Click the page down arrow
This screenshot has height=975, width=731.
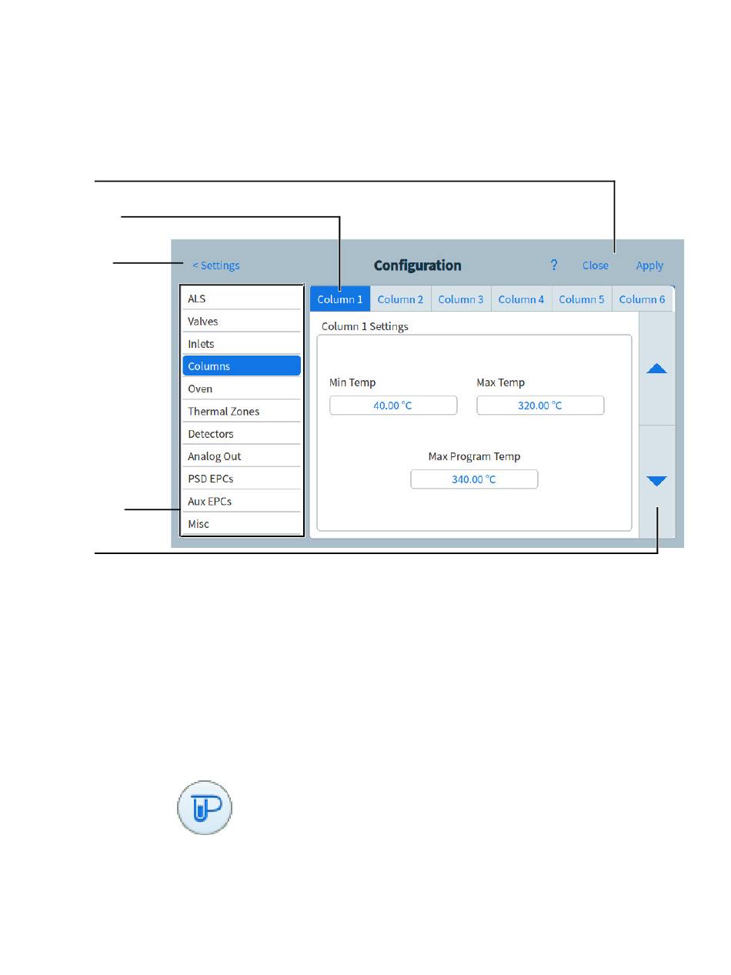[656, 481]
